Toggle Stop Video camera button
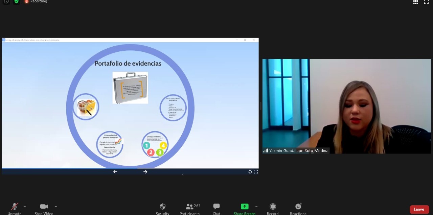The width and height of the screenshot is (433, 215). tap(44, 207)
